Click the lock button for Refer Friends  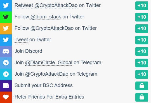click(x=142, y=97)
